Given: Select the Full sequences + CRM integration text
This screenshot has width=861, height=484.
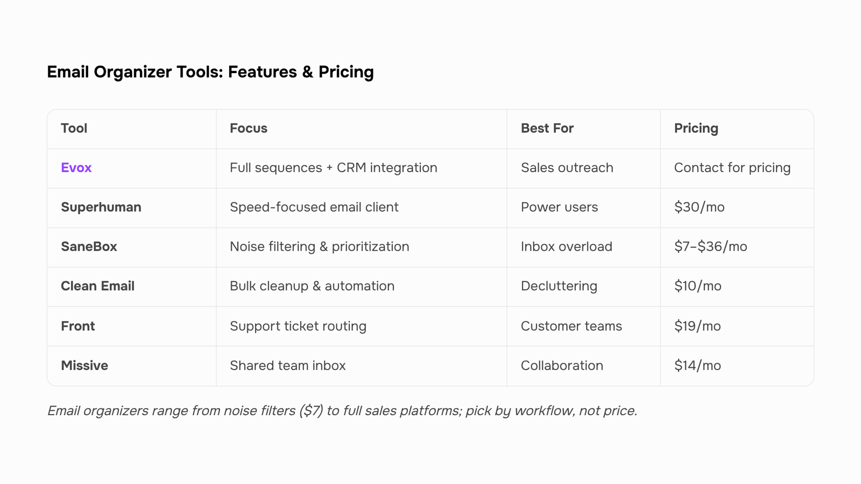Looking at the screenshot, I should pos(334,168).
